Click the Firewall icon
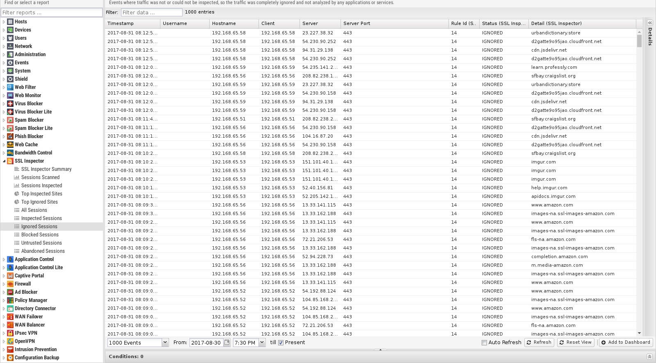This screenshot has width=656, height=363. pyautogui.click(x=10, y=284)
